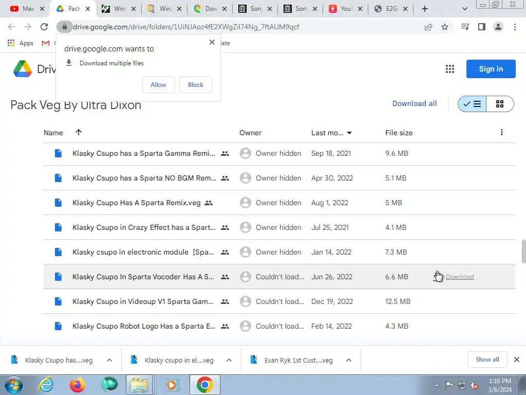Screen dimensions: 526x395
Task: Click file icon for Klasky Csupo Has A Sparta Remix.veg
Action: [x=58, y=203]
